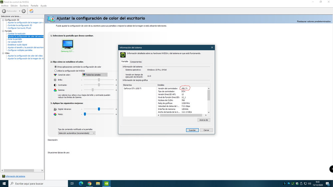Select GeForce GTX 1050 Ti in Elementos list

(133, 89)
